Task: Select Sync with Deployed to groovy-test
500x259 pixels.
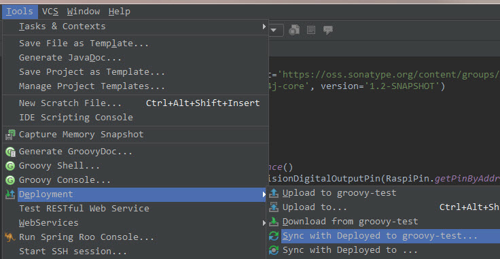Action: tap(383, 236)
